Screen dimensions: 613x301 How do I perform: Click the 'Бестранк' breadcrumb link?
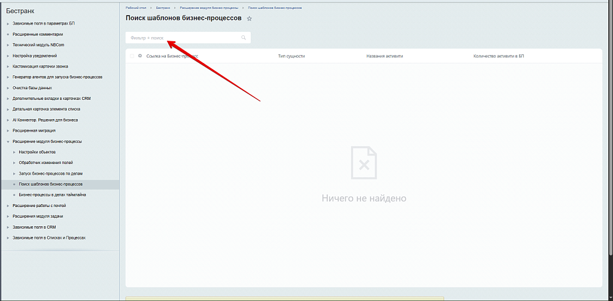163,8
